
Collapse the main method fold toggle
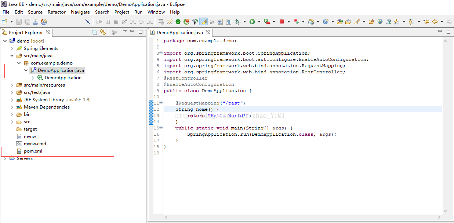click(x=161, y=128)
